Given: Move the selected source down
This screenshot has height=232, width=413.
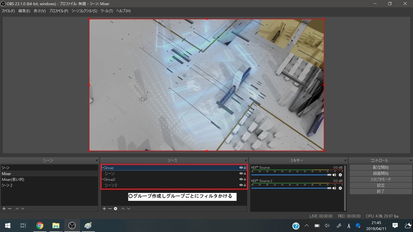Looking at the screenshot, I should tap(128, 209).
